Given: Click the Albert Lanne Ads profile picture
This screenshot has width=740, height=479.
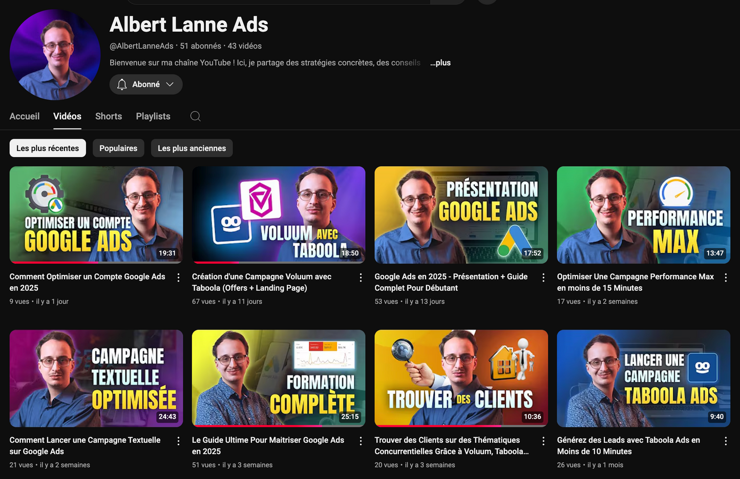Looking at the screenshot, I should [55, 54].
